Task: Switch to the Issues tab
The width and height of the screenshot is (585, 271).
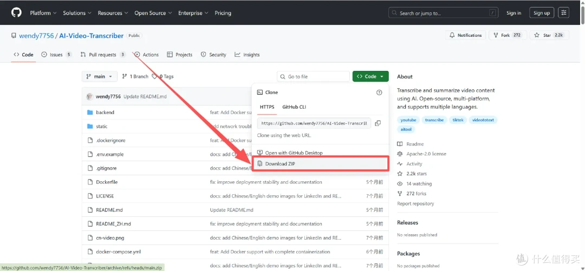Action: pyautogui.click(x=56, y=55)
